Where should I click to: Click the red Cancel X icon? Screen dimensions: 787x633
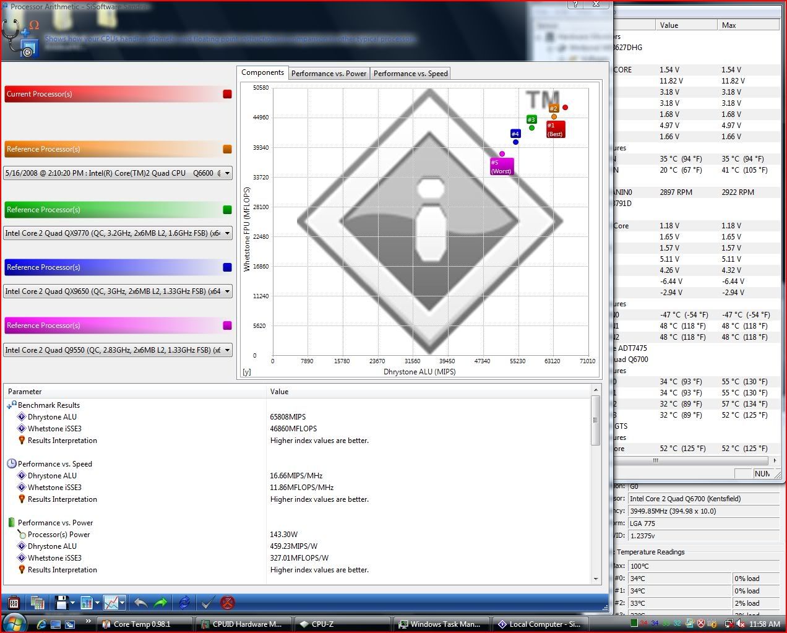tap(228, 602)
